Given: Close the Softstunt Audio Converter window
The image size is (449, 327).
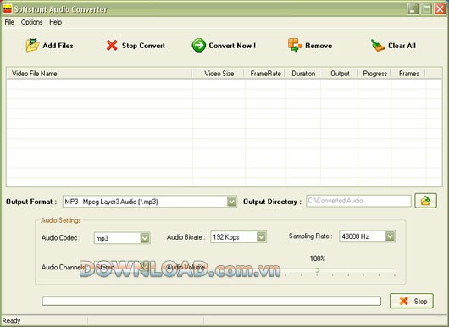Looking at the screenshot, I should tap(440, 9).
